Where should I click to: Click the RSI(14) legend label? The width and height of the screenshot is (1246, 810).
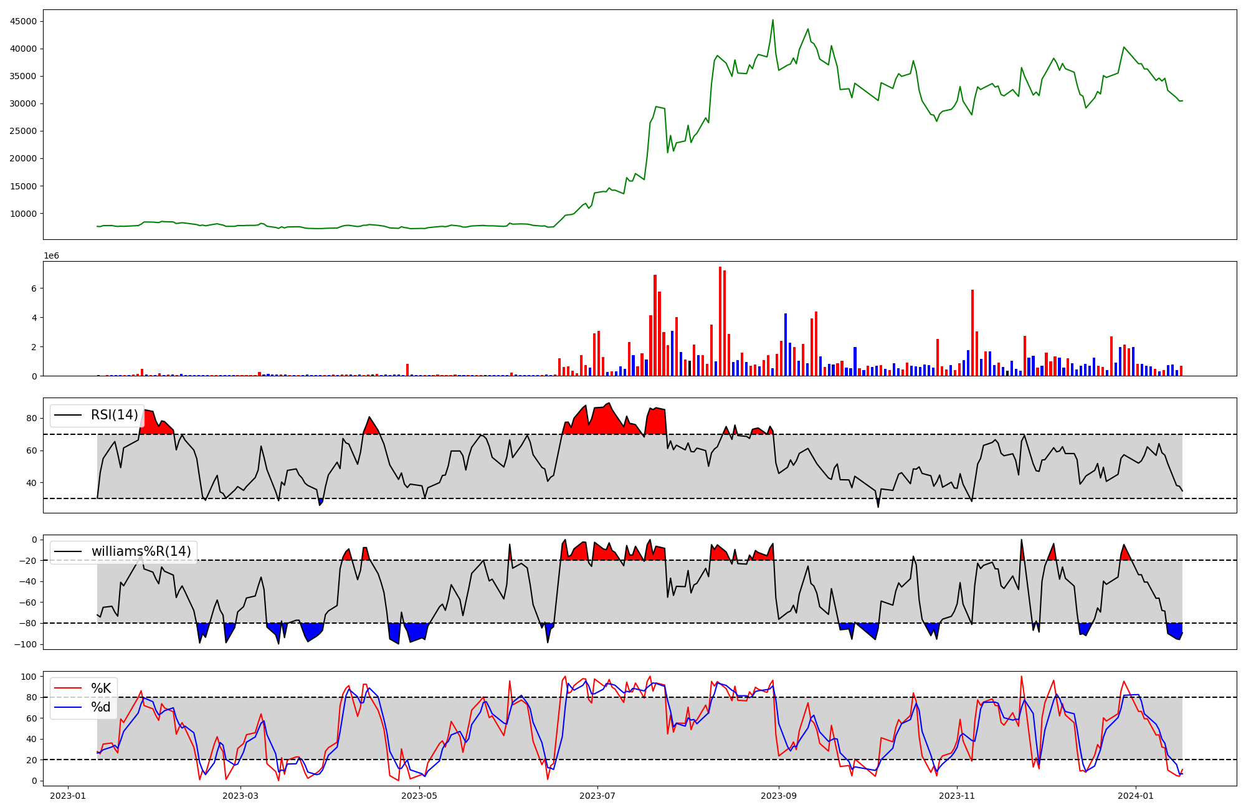115,415
